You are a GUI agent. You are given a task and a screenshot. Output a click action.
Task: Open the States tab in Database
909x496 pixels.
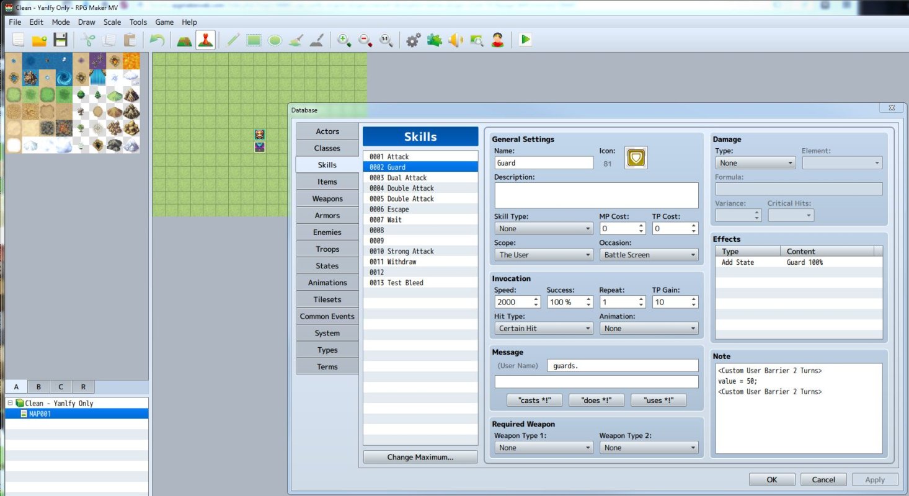pyautogui.click(x=327, y=266)
